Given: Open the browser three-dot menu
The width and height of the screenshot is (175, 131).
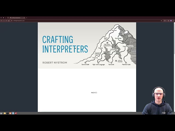Looking at the screenshot, I should 173,21.
